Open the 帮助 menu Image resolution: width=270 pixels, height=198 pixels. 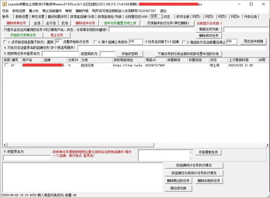click(69, 11)
